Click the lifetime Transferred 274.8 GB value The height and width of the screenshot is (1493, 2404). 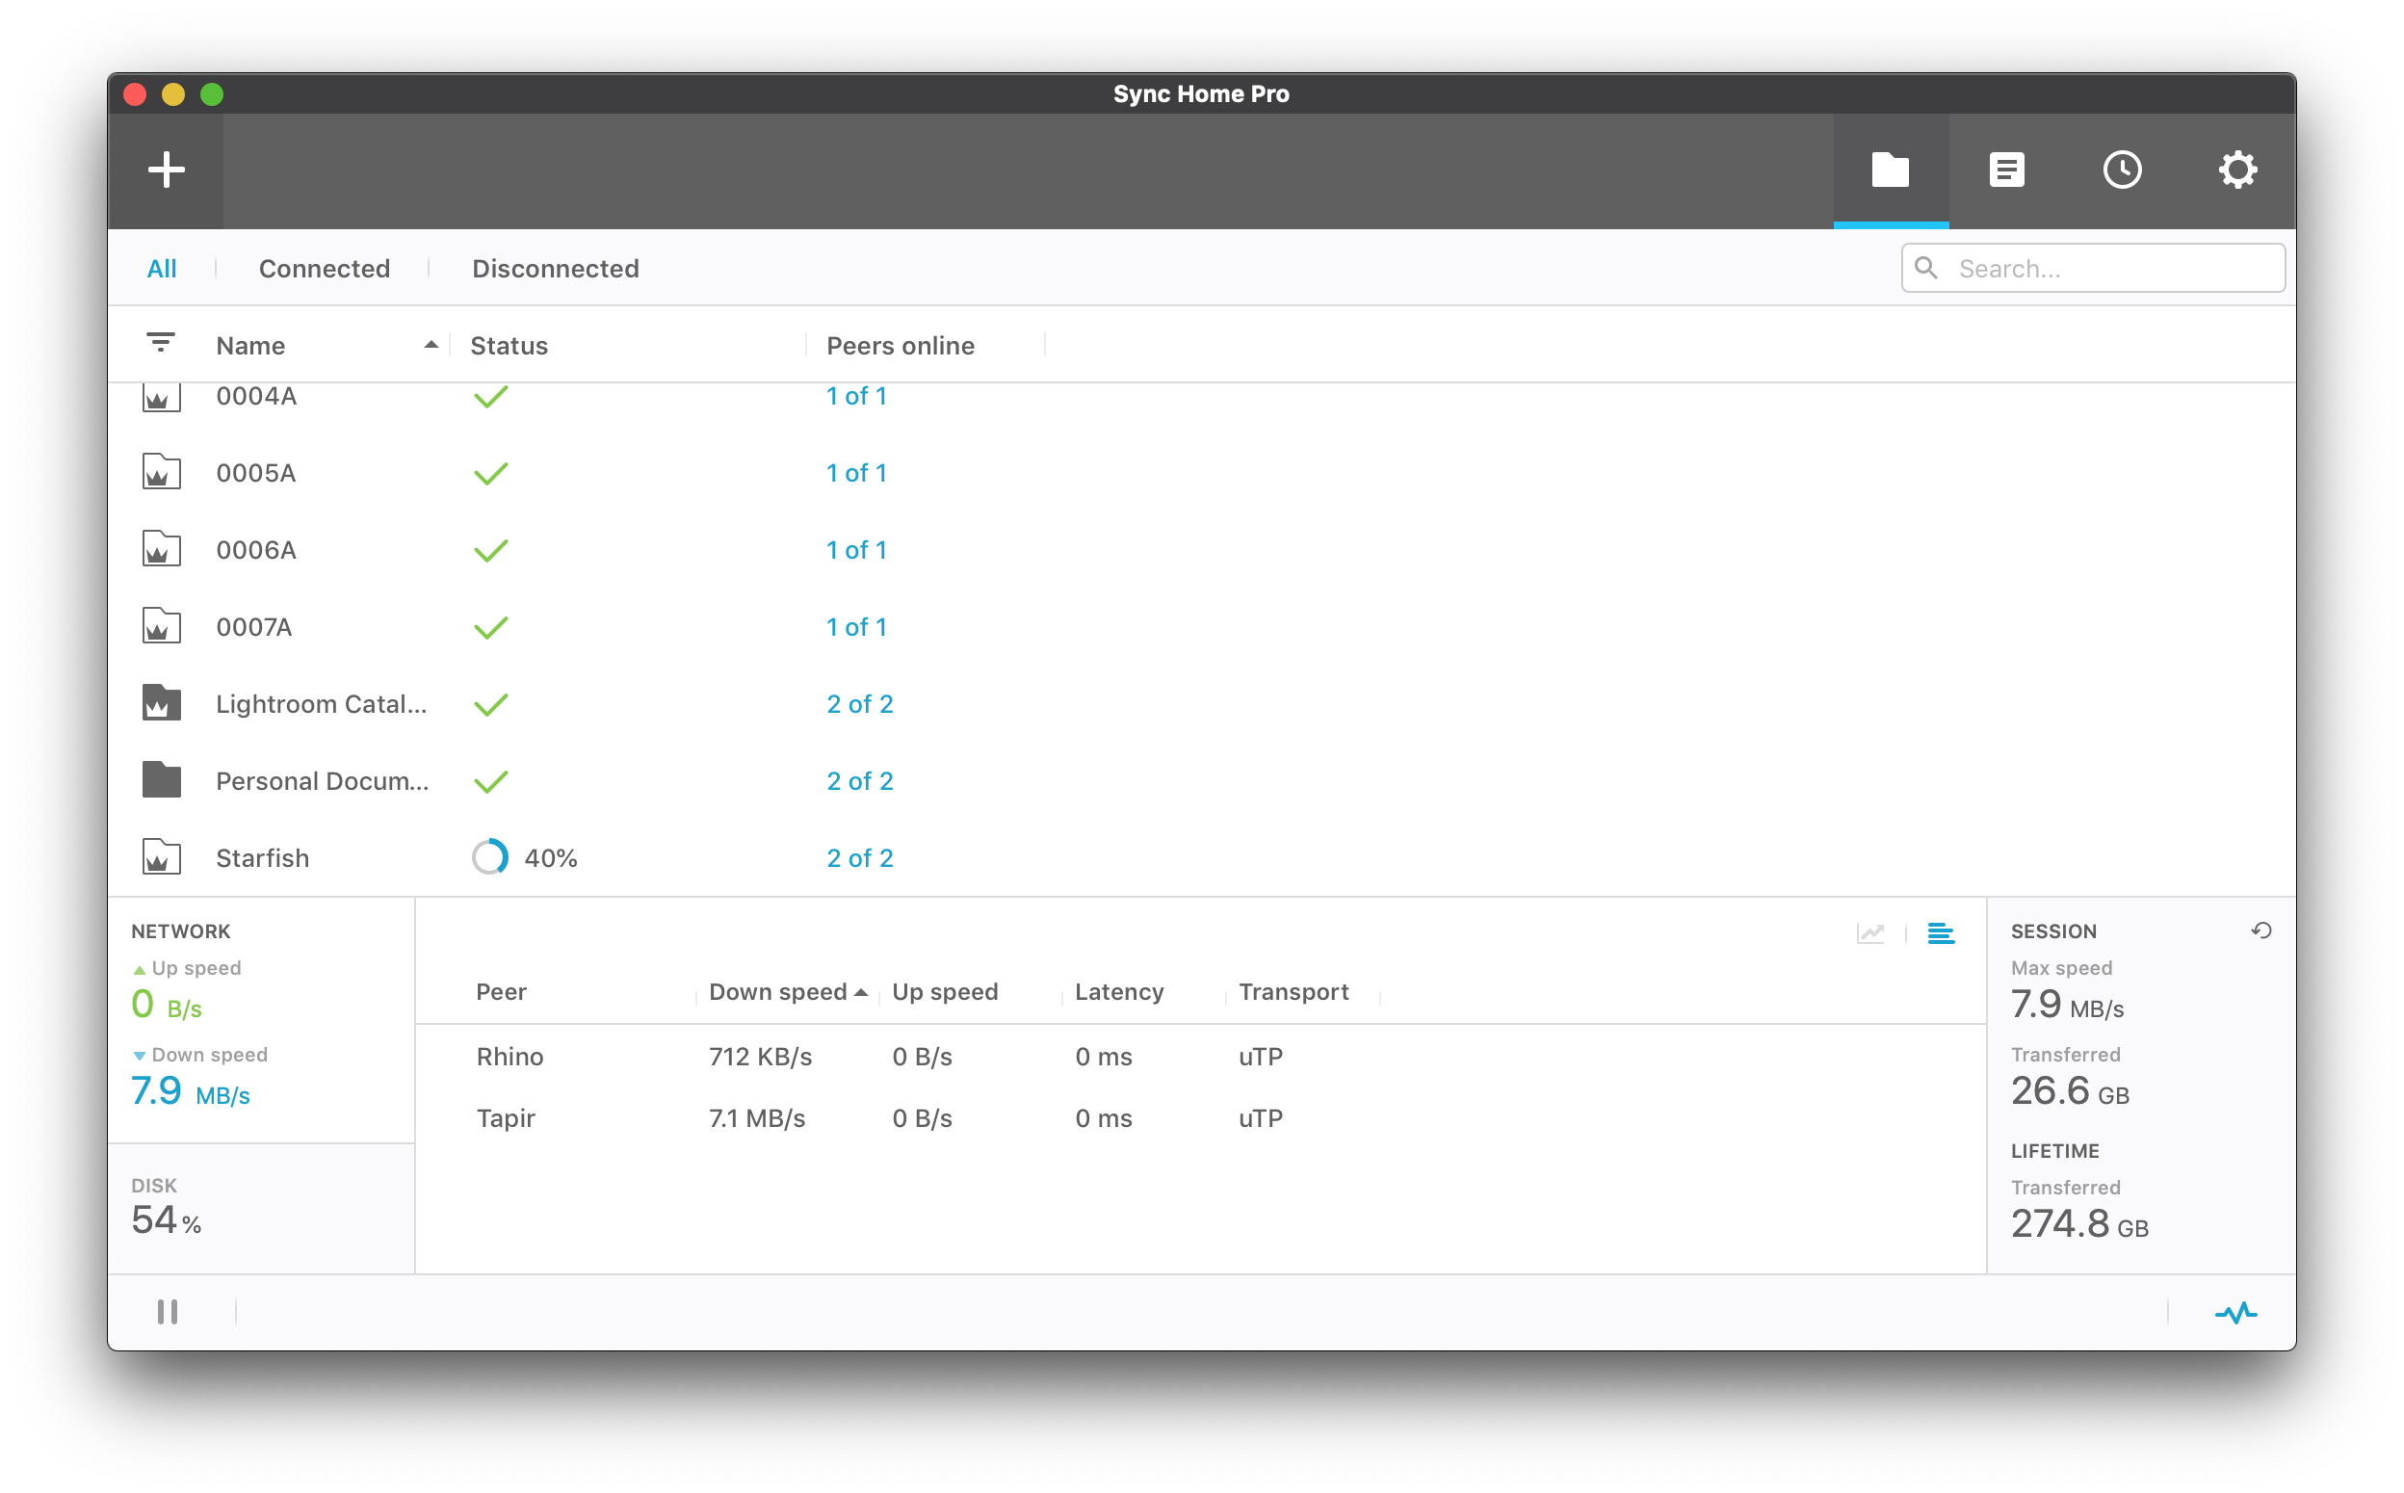pyautogui.click(x=2080, y=1225)
